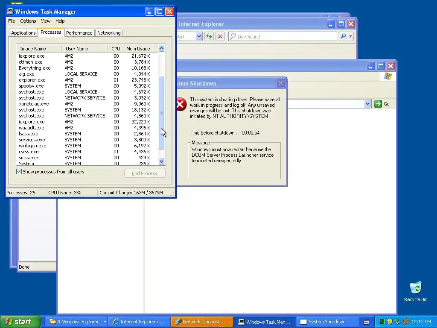437x328 pixels.
Task: Click the End Process button
Action: pos(145,173)
